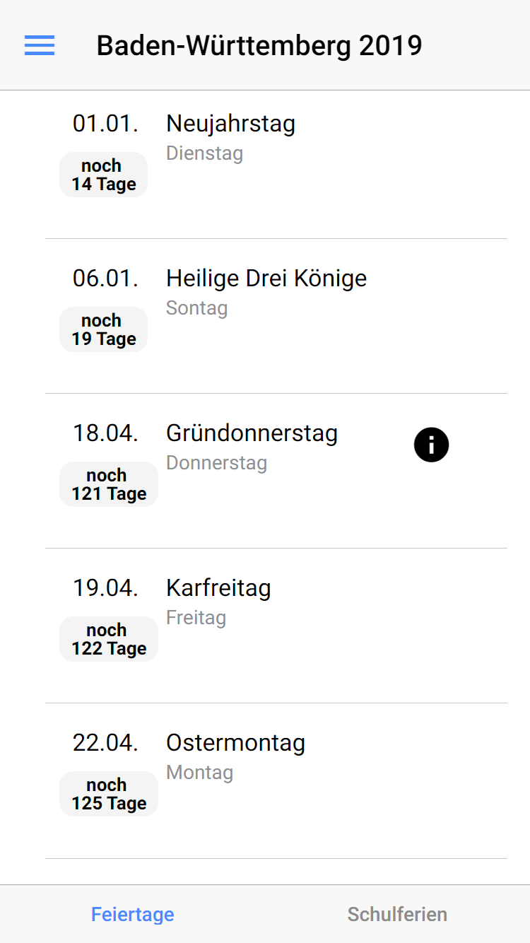530x943 pixels.
Task: Switch to the Schulferien tab
Action: tap(397, 914)
